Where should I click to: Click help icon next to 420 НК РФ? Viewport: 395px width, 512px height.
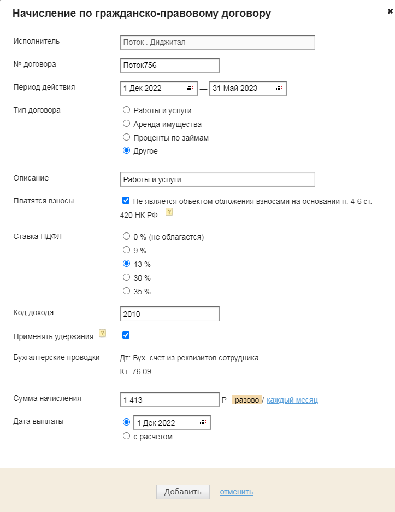169,212
